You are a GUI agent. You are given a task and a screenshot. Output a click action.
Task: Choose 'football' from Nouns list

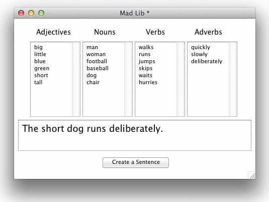click(x=97, y=61)
